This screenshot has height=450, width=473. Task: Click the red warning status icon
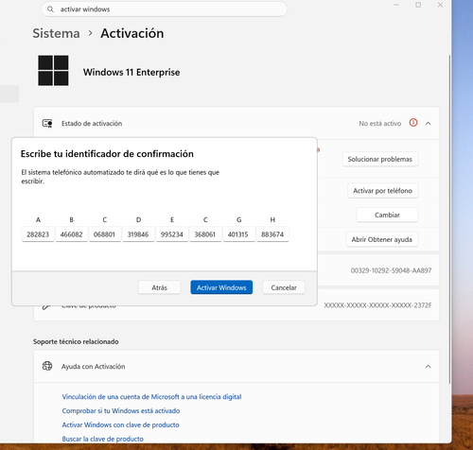[x=413, y=123]
